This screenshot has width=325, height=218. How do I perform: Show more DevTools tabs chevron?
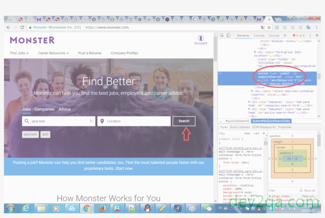pos(285,36)
